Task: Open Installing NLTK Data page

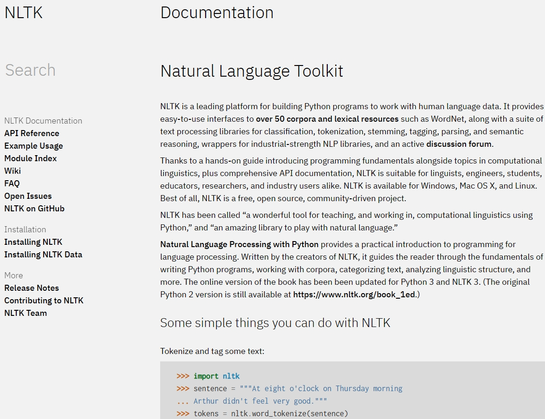Action: [x=43, y=255]
